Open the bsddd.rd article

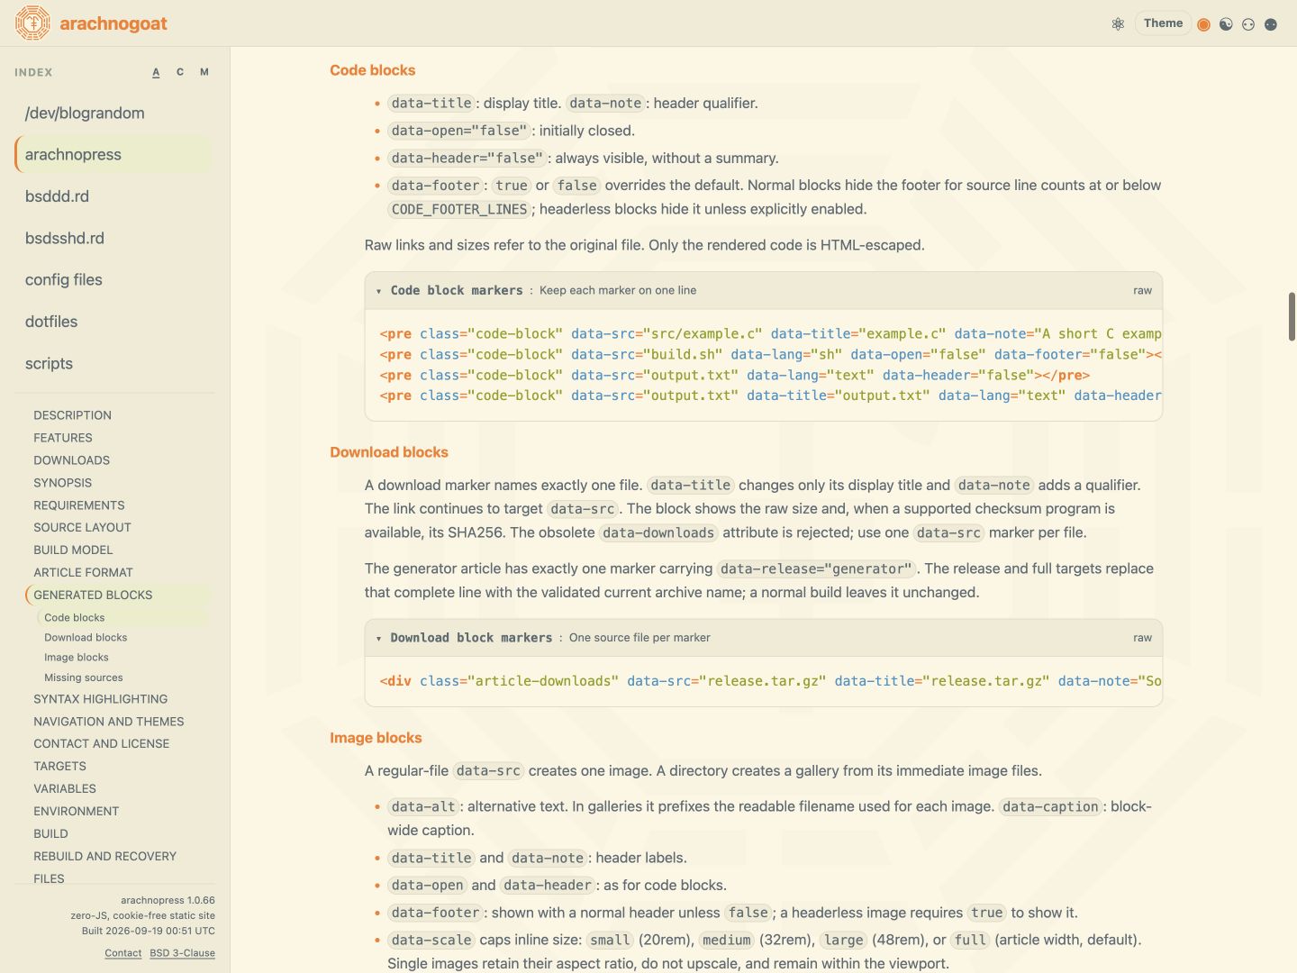[x=114, y=196]
